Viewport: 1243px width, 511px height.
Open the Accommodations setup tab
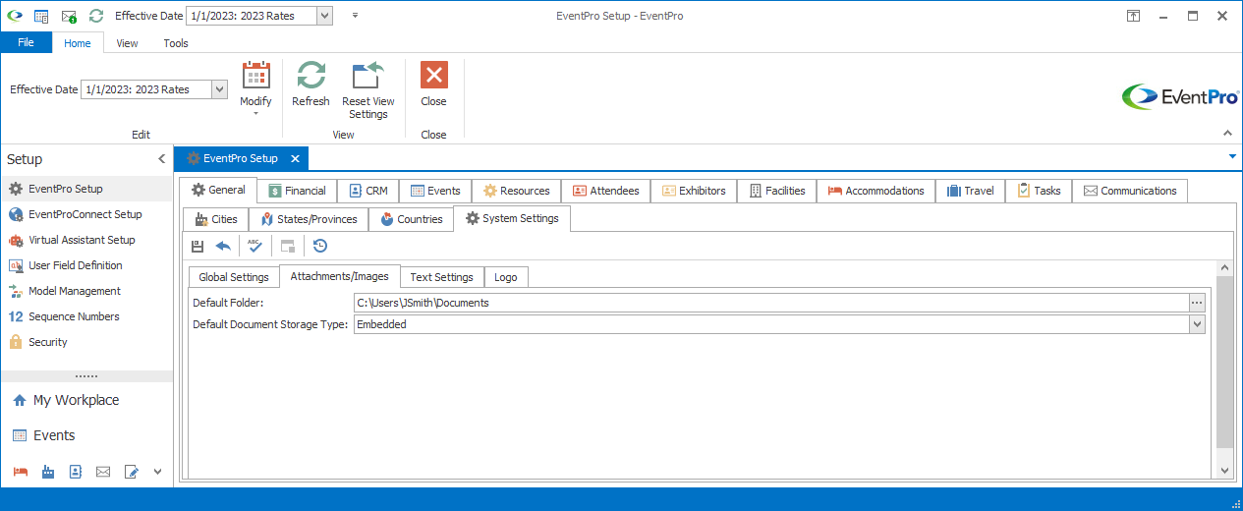tap(876, 191)
